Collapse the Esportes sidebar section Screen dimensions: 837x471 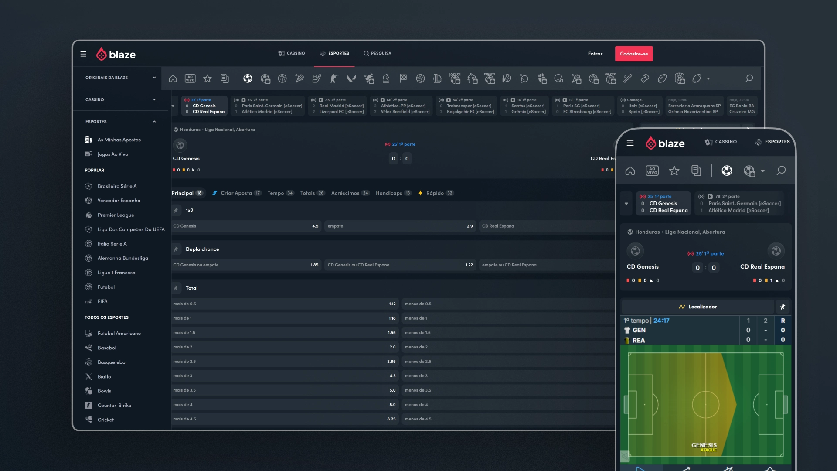(154, 122)
